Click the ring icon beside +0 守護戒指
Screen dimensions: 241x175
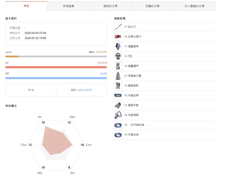[118, 135]
